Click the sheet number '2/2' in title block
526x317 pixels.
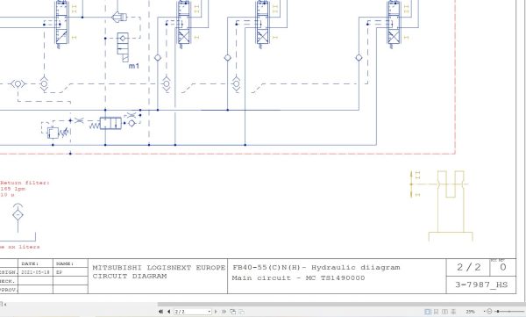[x=469, y=268]
